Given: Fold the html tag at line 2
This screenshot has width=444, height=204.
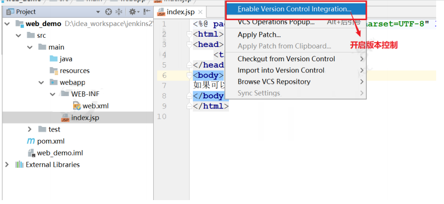Looking at the screenshot, I should pyautogui.click(x=189, y=34).
